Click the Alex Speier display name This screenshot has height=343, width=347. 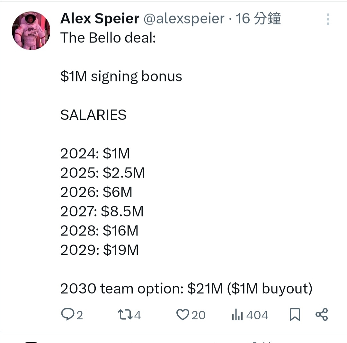(x=100, y=19)
